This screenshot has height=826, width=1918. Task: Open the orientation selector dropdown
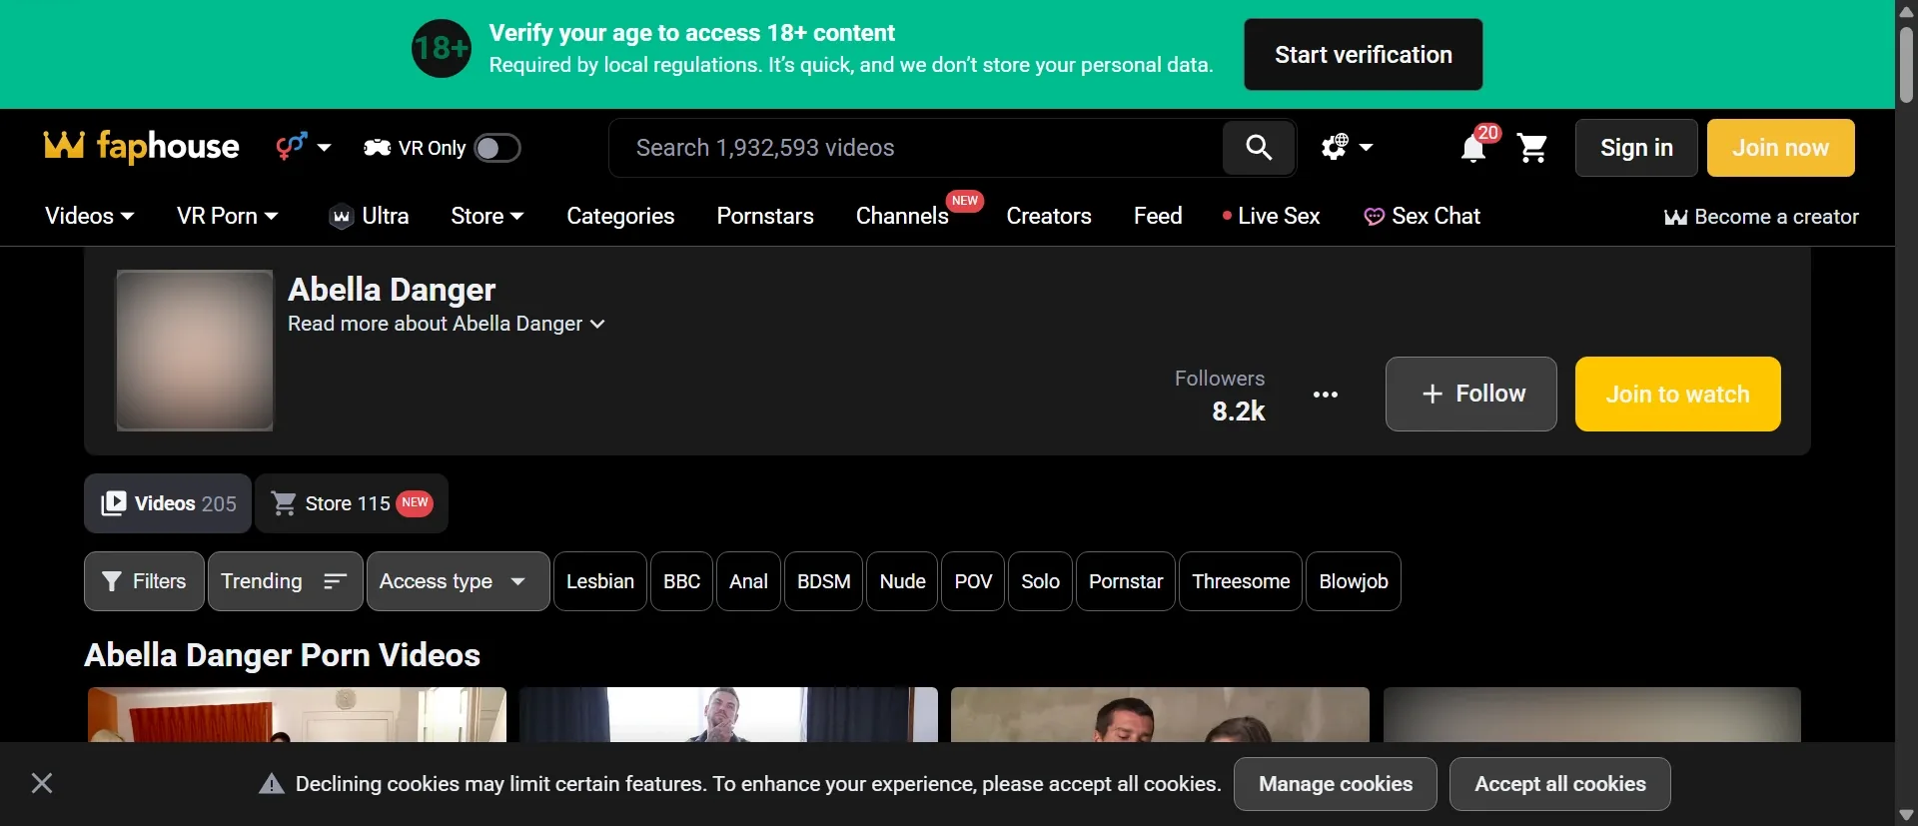pyautogui.click(x=304, y=147)
